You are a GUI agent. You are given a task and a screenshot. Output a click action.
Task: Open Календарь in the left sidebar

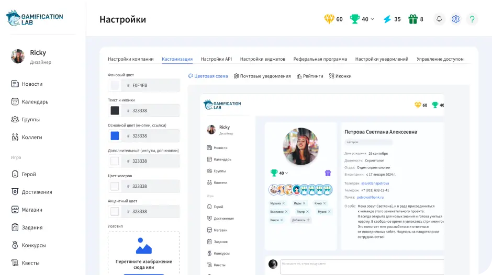point(30,101)
